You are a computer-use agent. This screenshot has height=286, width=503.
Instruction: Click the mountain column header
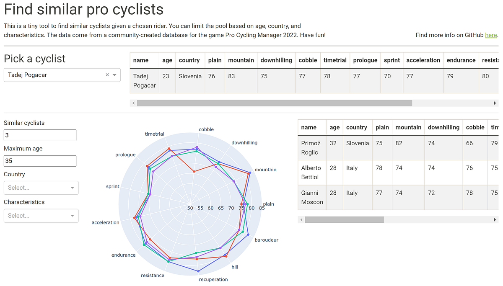[241, 60]
